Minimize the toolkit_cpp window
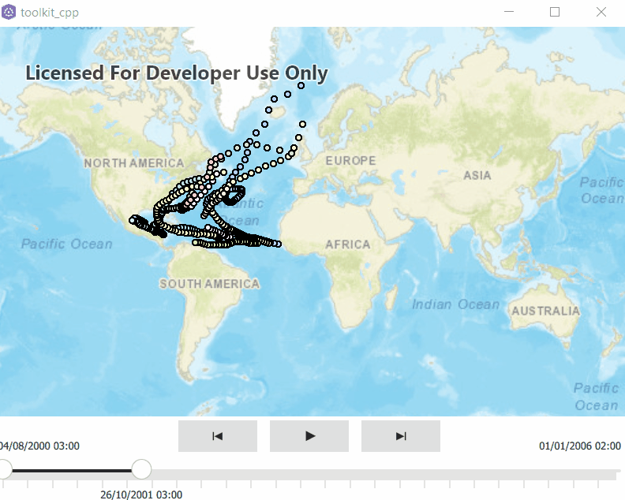Screen dimensions: 625x500 pos(511,13)
